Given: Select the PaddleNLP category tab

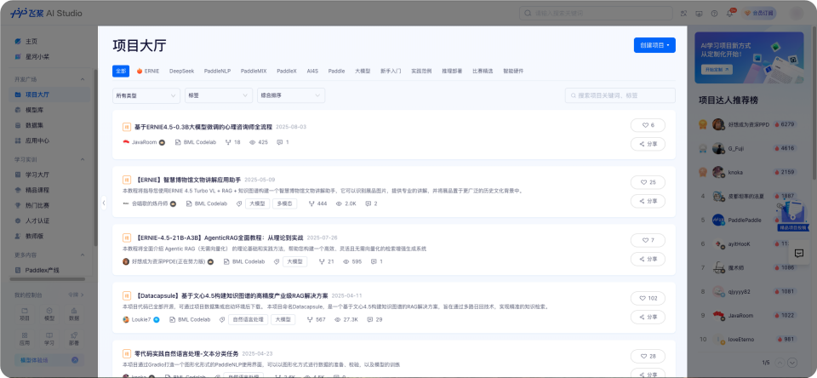Looking at the screenshot, I should click(x=217, y=71).
